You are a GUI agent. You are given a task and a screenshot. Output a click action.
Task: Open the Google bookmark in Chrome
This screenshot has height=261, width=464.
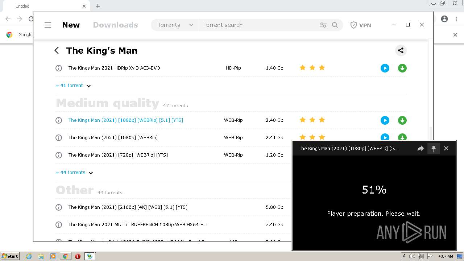19,35
